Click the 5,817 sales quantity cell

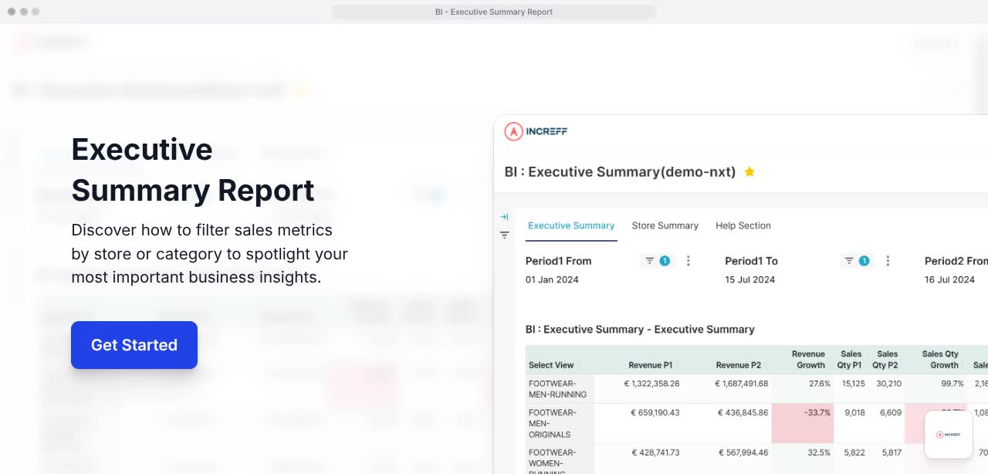pos(891,452)
